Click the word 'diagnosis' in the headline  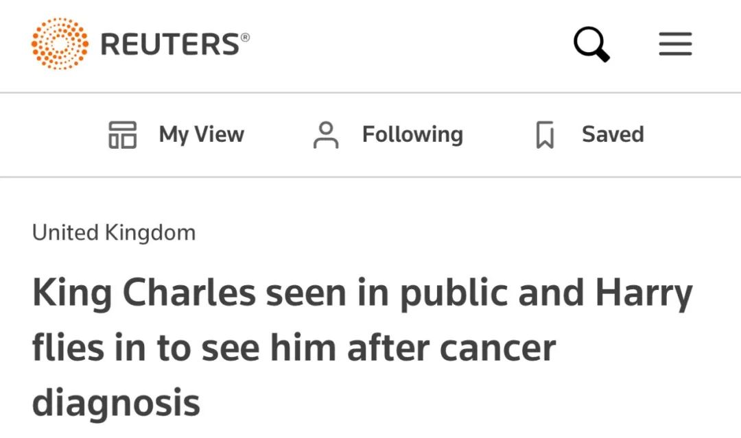[x=116, y=403]
